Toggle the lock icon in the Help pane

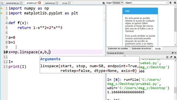click(171, 2)
